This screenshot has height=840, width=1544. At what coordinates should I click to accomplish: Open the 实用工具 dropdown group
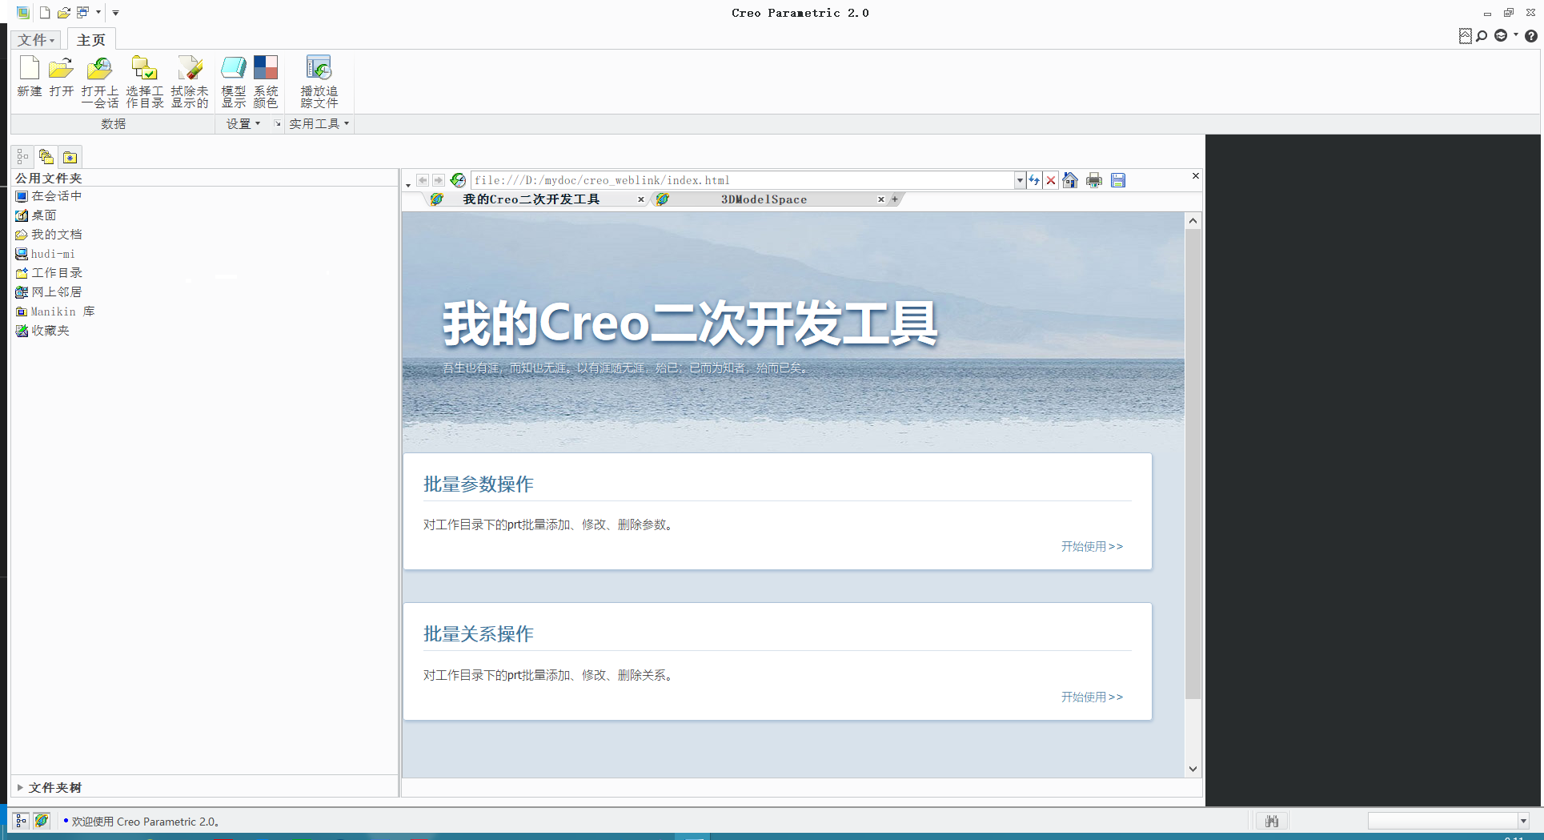click(x=319, y=123)
